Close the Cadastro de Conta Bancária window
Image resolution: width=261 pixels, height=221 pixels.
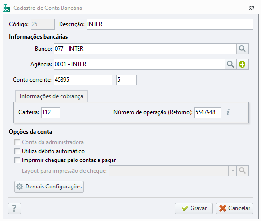(x=252, y=8)
